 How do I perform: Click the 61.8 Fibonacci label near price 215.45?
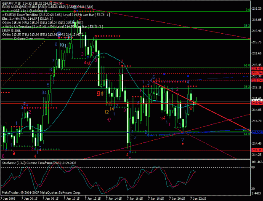point(247,65)
